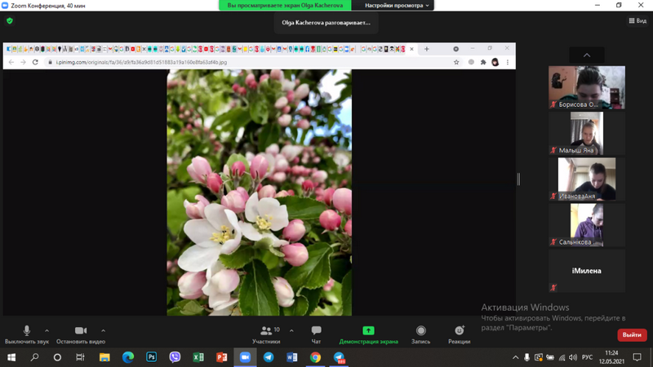Open Excel from taskbar
This screenshot has width=653, height=367.
(198, 357)
